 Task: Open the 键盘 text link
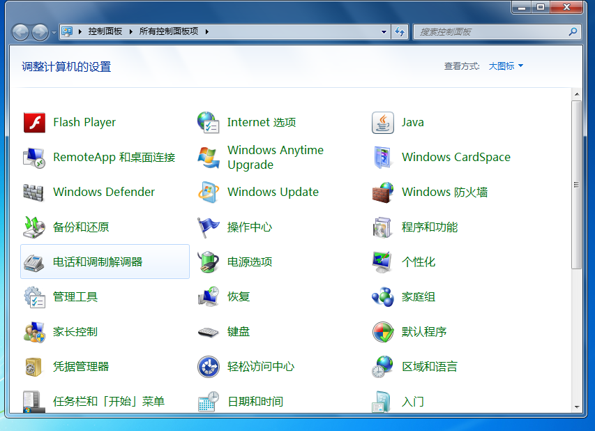point(239,332)
